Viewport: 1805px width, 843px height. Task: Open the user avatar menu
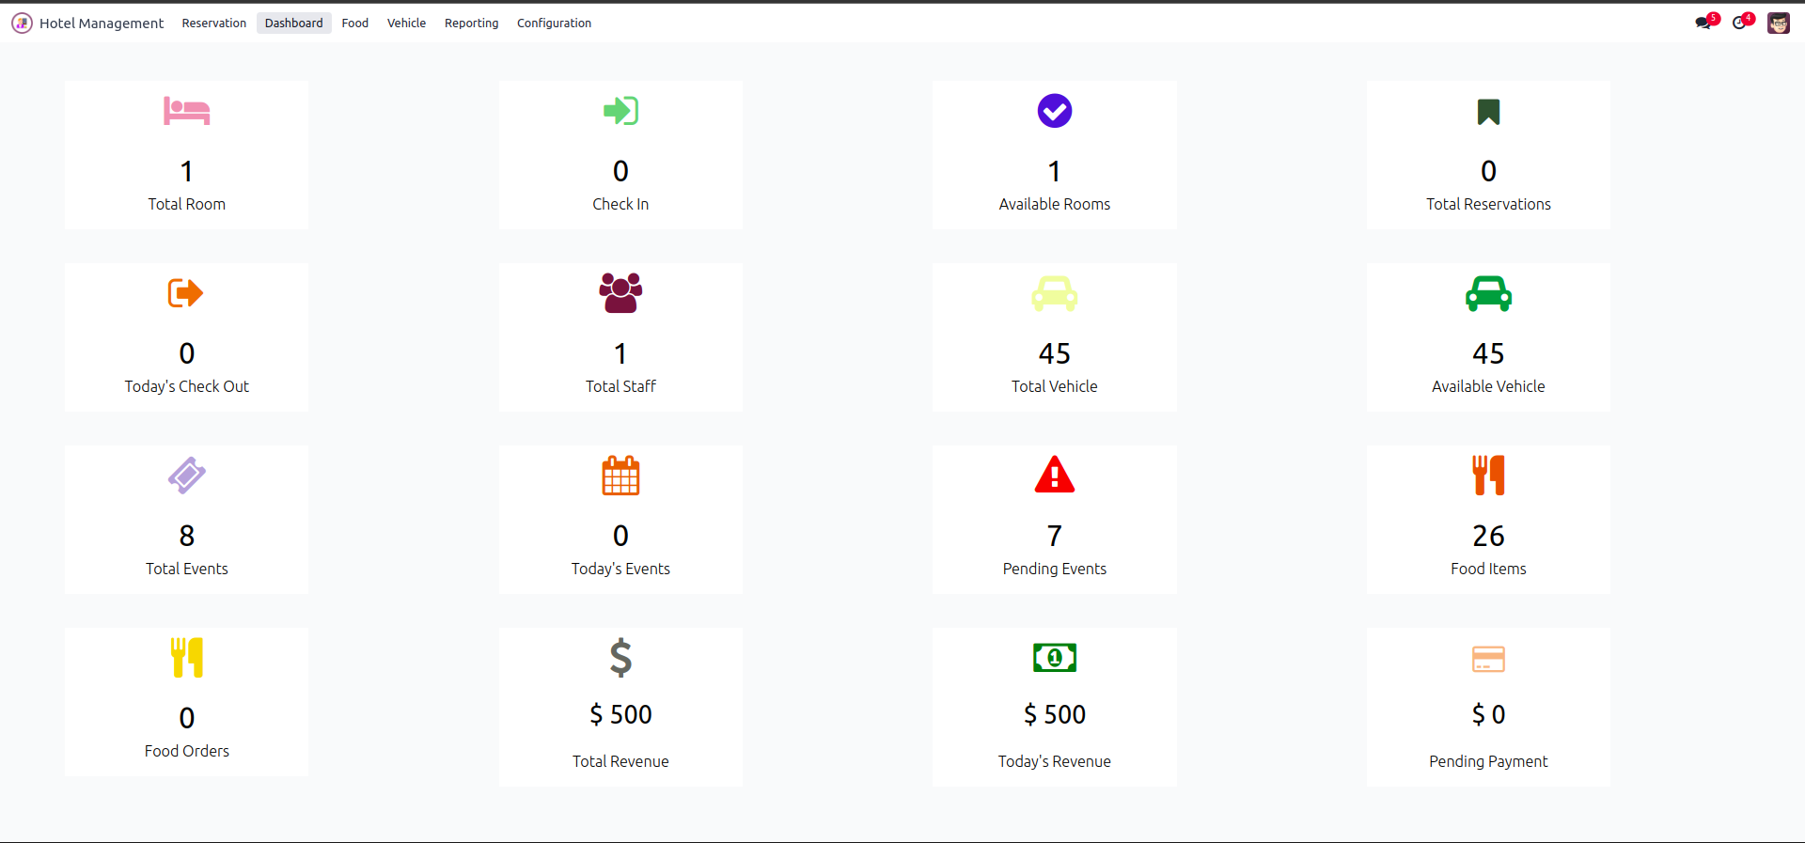pyautogui.click(x=1778, y=23)
